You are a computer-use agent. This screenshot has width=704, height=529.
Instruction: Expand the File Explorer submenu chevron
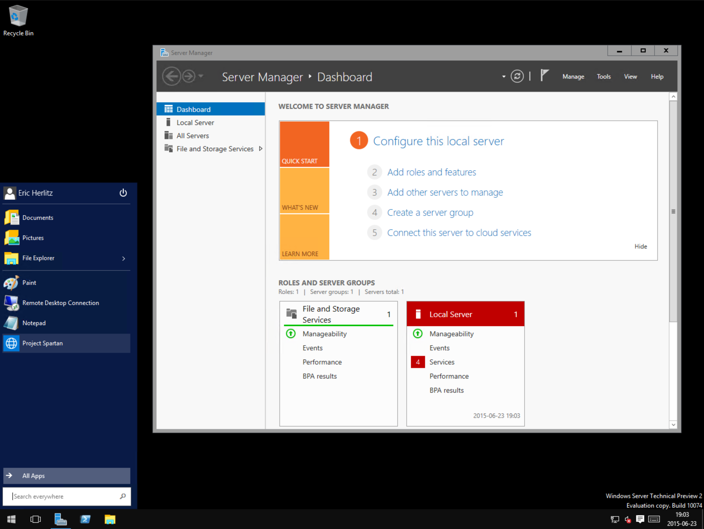pyautogui.click(x=124, y=258)
